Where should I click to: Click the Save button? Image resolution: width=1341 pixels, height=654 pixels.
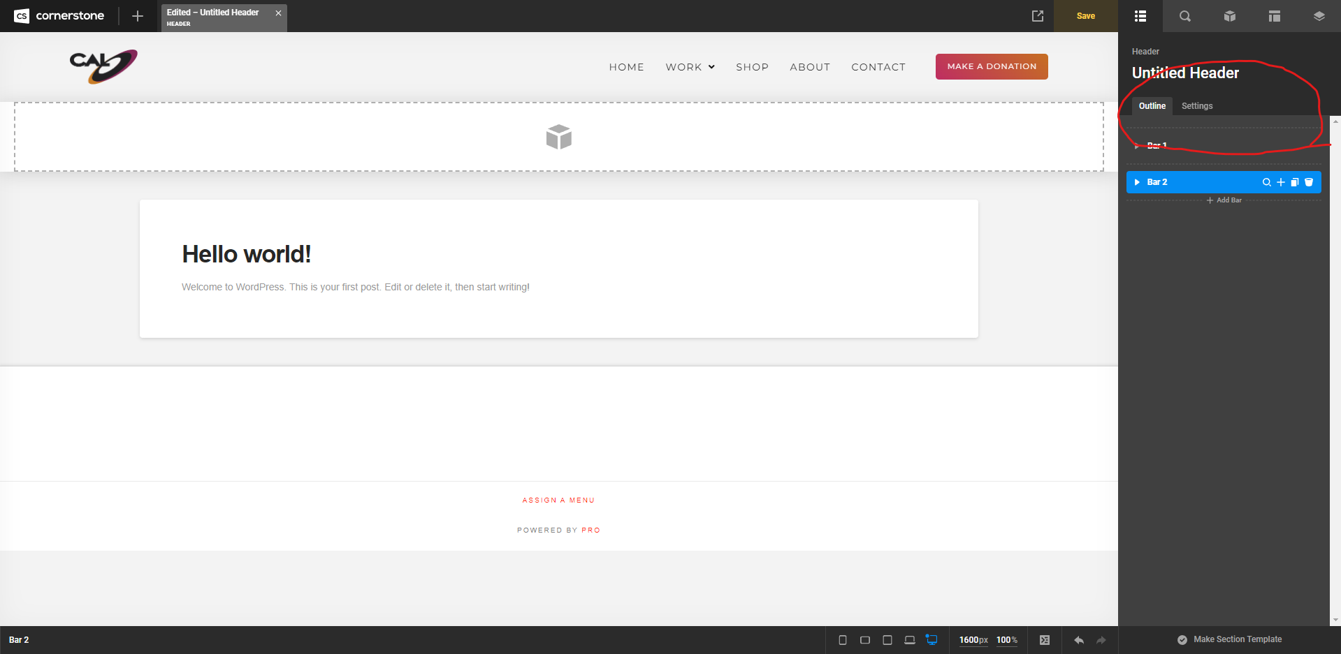click(1085, 16)
